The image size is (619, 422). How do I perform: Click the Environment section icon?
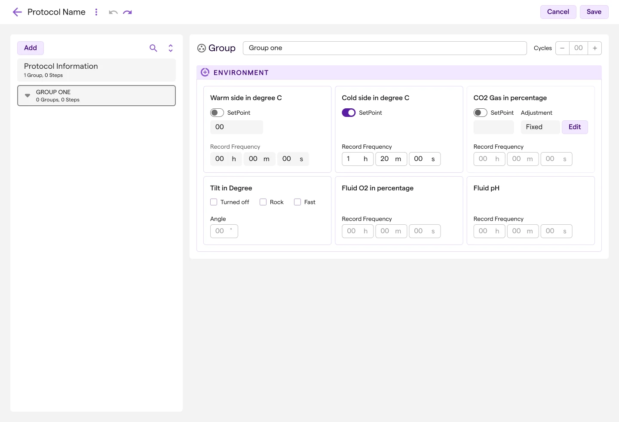pos(205,72)
